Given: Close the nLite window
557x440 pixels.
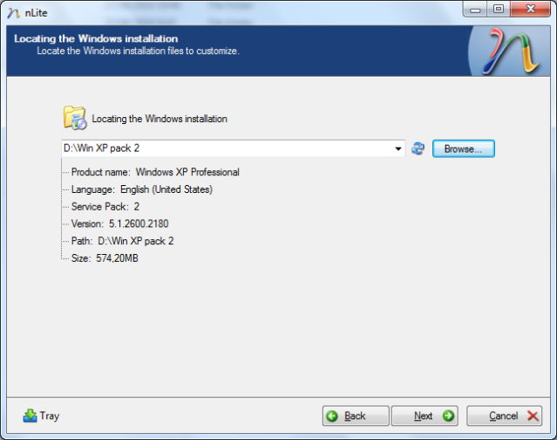Looking at the screenshot, I should [x=530, y=10].
